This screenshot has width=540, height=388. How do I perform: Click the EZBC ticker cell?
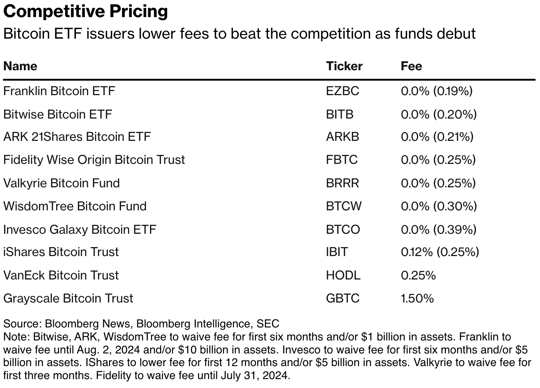tap(342, 91)
